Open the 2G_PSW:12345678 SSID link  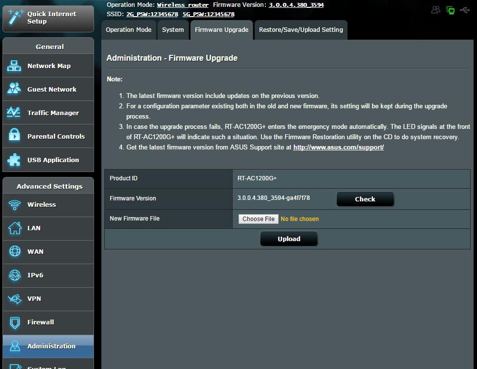(152, 14)
